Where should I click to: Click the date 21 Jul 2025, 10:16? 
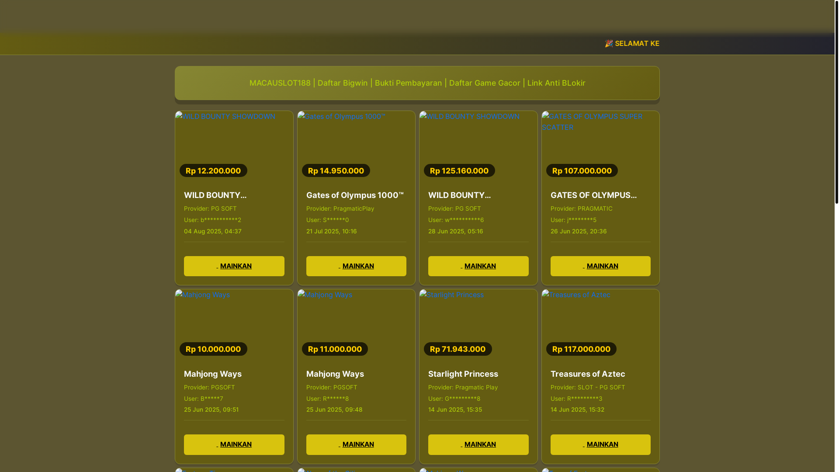(x=332, y=232)
